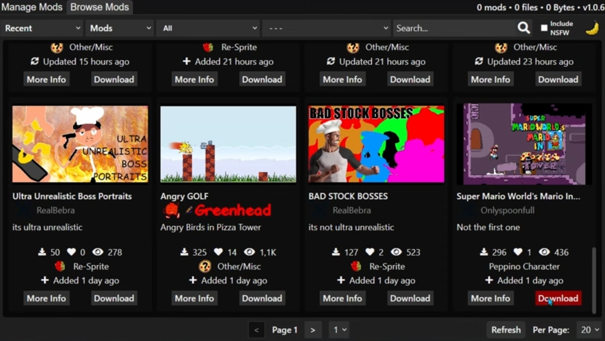Click the Angry GOLF title
605x341 pixels.
(184, 196)
